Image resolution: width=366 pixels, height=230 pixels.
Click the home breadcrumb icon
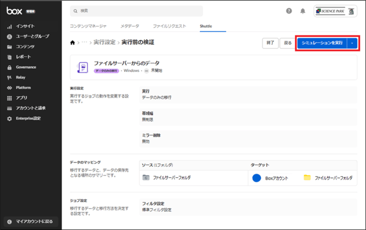click(x=73, y=42)
